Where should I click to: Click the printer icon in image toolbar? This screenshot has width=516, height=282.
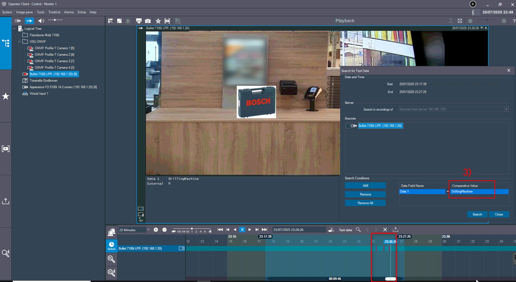(x=139, y=21)
